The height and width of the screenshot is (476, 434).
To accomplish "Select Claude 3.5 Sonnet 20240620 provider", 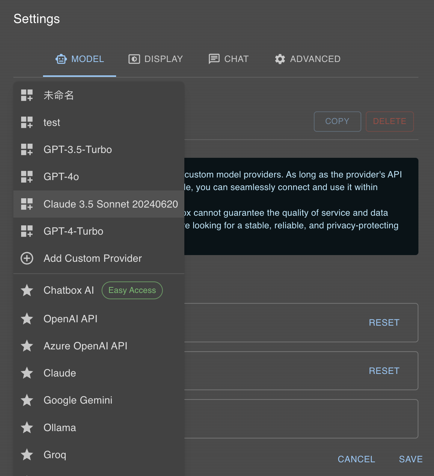I will [x=111, y=204].
